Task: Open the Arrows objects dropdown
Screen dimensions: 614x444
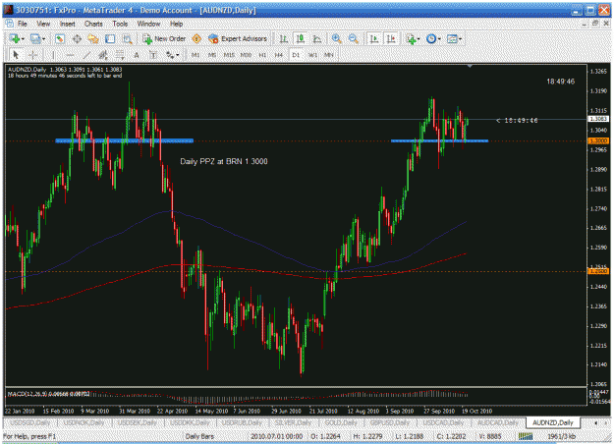Action: 172,55
